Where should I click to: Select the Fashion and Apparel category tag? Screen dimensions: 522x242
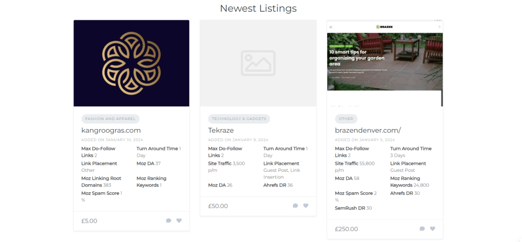click(110, 119)
